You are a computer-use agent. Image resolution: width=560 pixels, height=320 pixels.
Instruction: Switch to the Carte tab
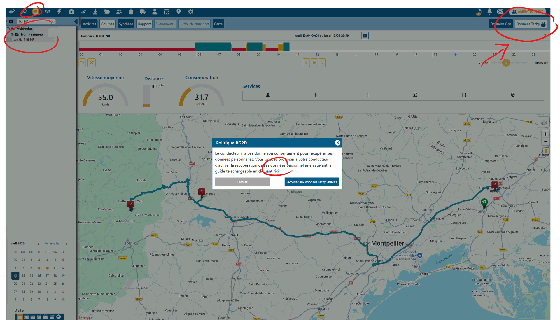218,24
